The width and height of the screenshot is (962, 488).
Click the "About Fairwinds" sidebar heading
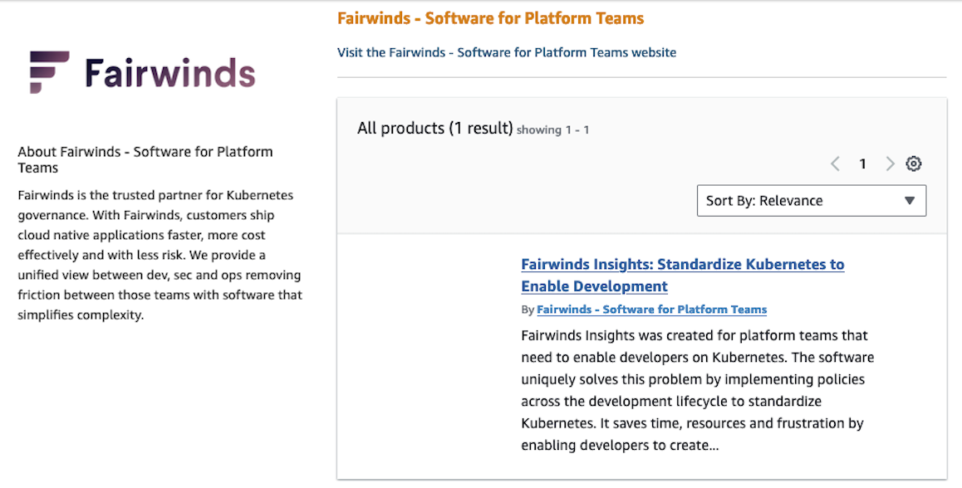click(145, 159)
